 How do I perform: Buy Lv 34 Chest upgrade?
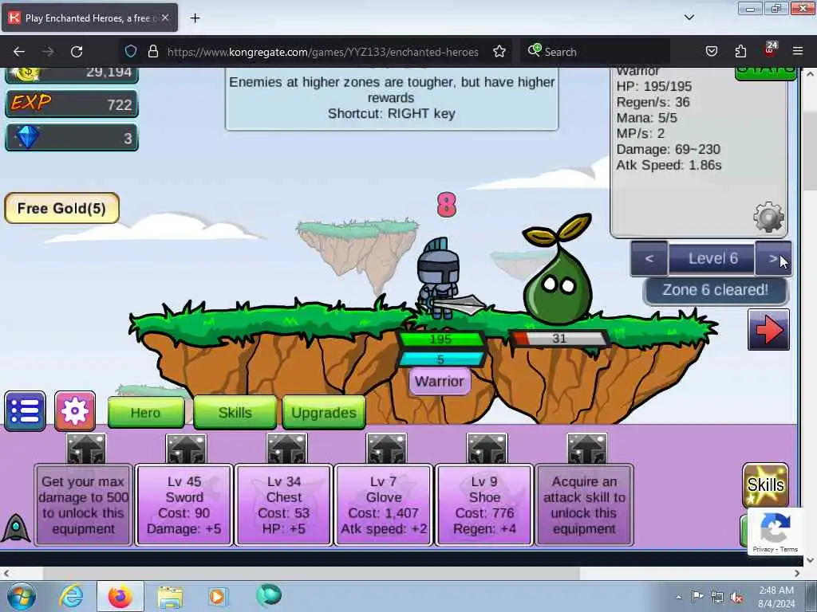(x=284, y=504)
